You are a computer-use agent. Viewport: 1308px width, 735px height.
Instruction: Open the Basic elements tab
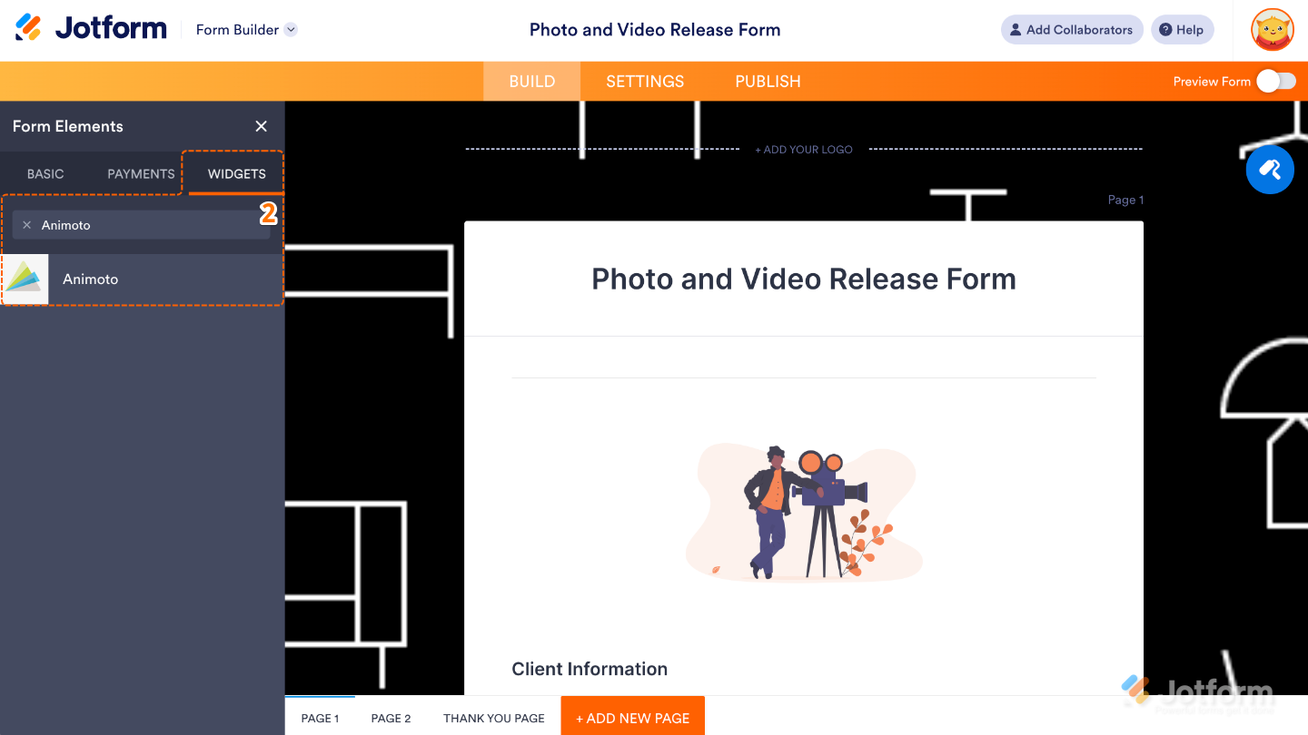pyautogui.click(x=45, y=174)
